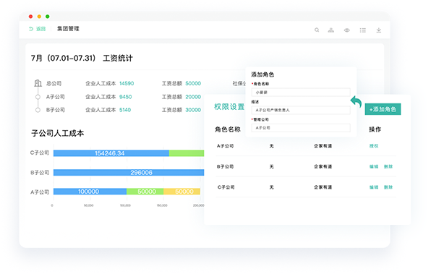This screenshot has height=274, width=431.
Task: Click the 总公司 row label
Action: [x=54, y=83]
